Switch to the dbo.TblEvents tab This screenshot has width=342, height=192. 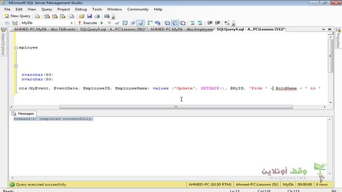coord(45,29)
